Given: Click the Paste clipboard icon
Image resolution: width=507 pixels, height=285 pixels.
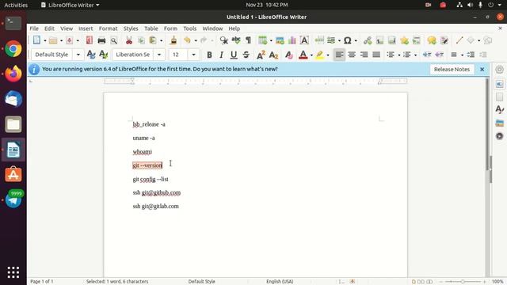Looking at the screenshot, I should point(153,40).
